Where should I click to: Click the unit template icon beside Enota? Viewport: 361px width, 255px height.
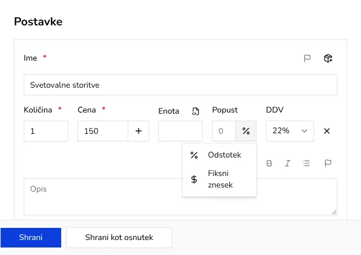pyautogui.click(x=195, y=111)
